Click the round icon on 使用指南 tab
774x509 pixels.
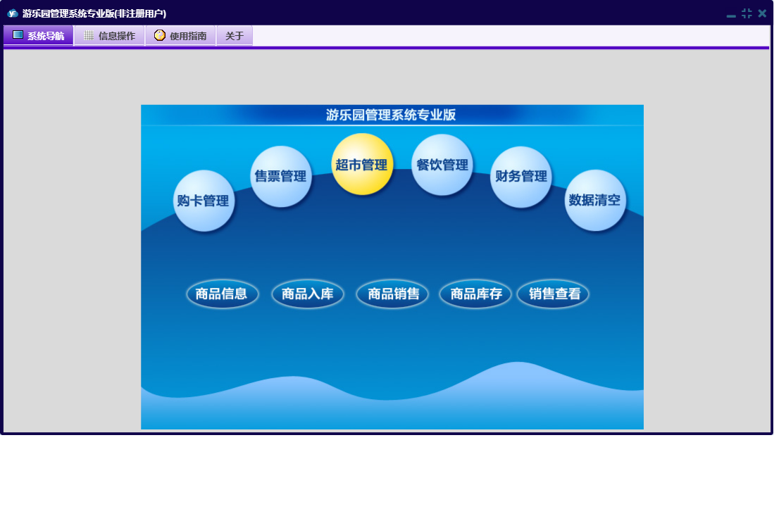(x=159, y=35)
